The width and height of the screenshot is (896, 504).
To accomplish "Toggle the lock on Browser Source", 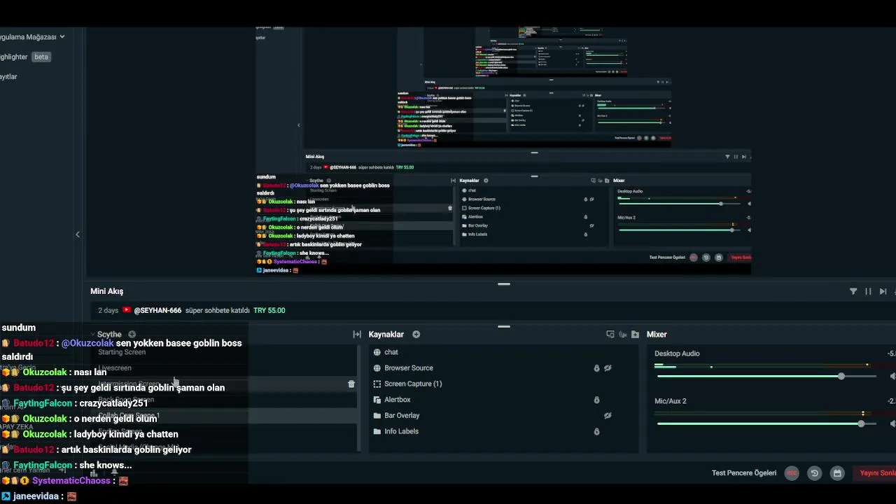I will click(596, 368).
